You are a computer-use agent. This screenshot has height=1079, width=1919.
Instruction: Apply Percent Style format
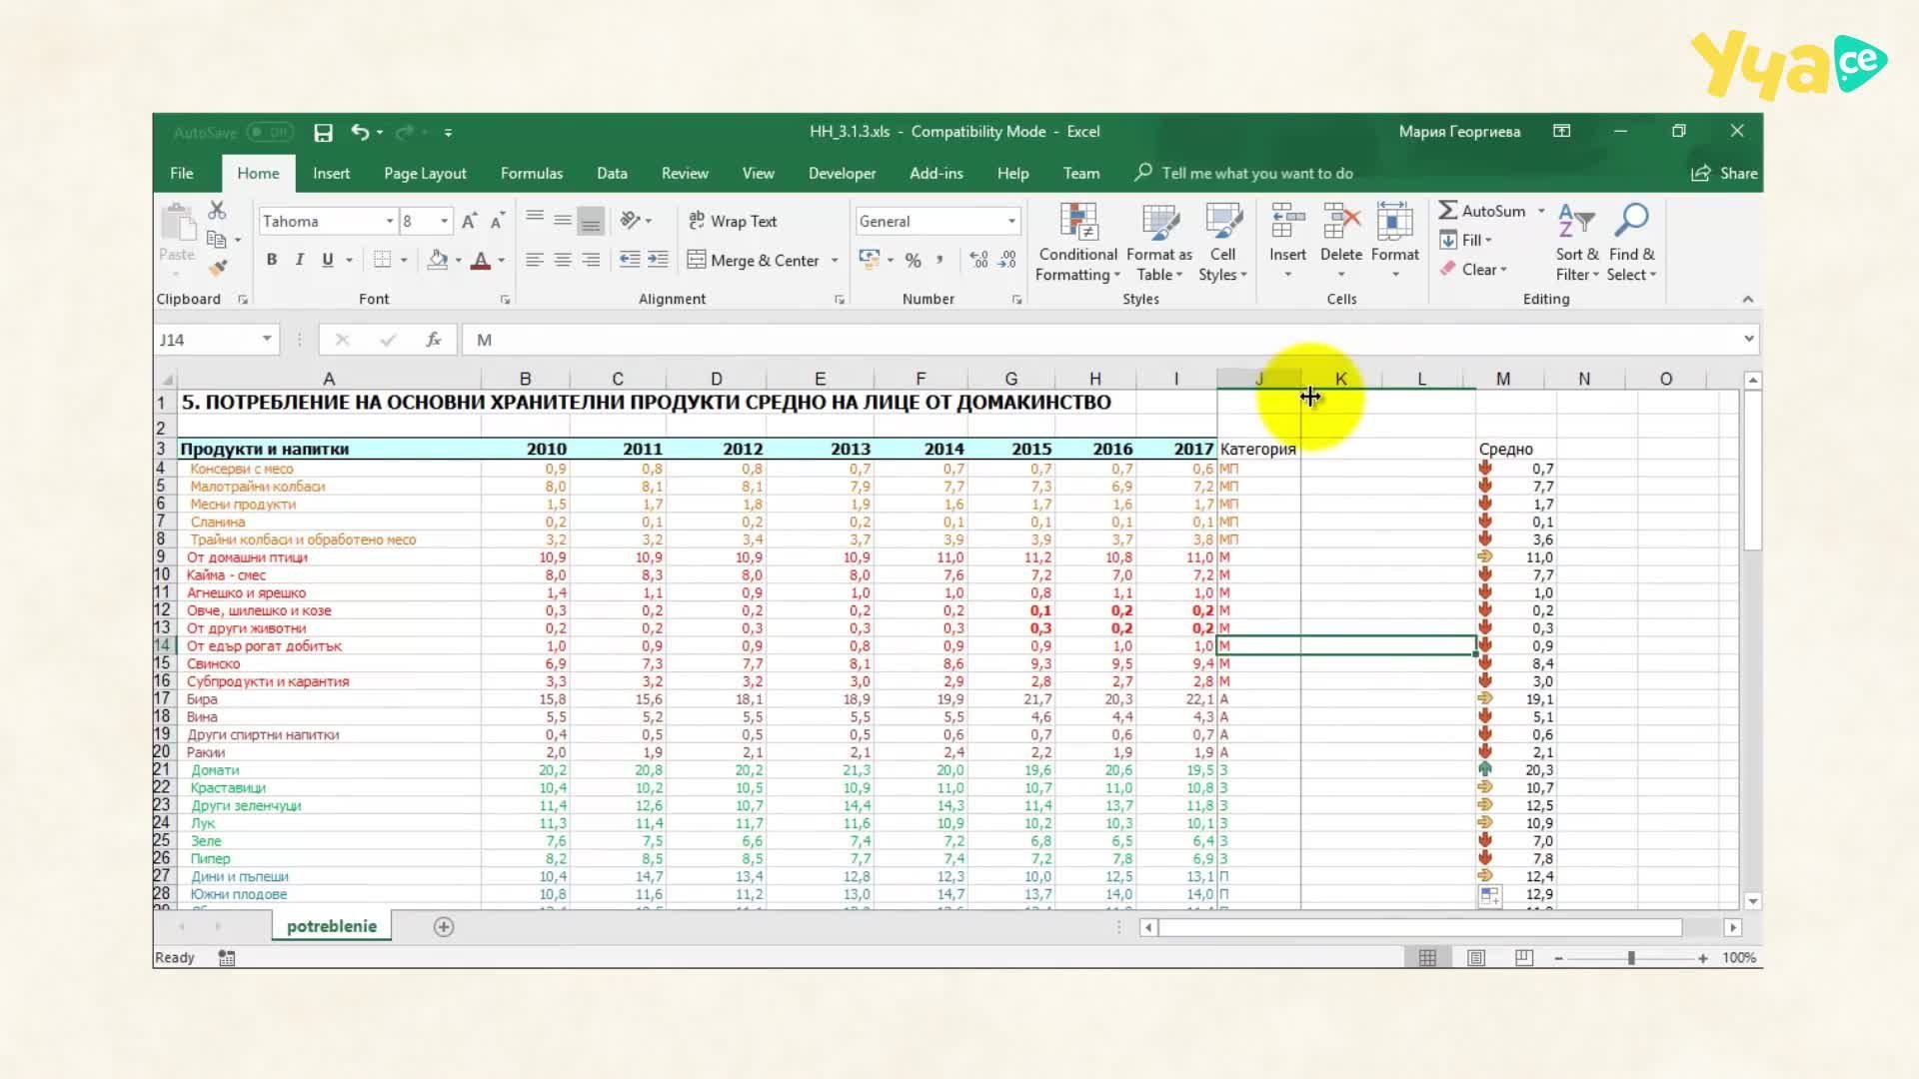(913, 260)
